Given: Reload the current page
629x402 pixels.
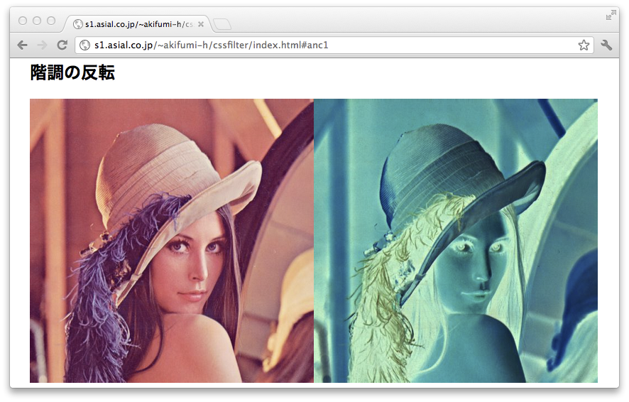Looking at the screenshot, I should (x=62, y=45).
